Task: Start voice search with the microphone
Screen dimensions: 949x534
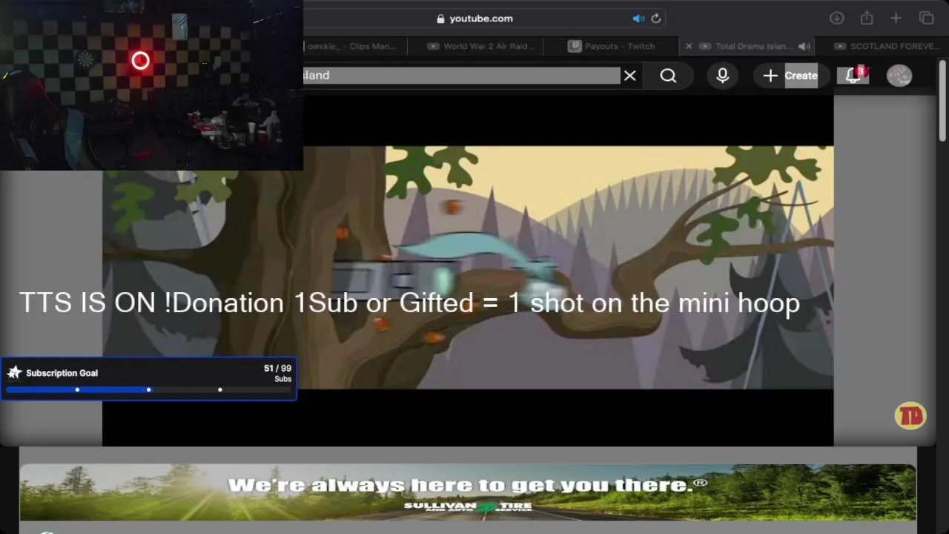Action: pyautogui.click(x=723, y=76)
